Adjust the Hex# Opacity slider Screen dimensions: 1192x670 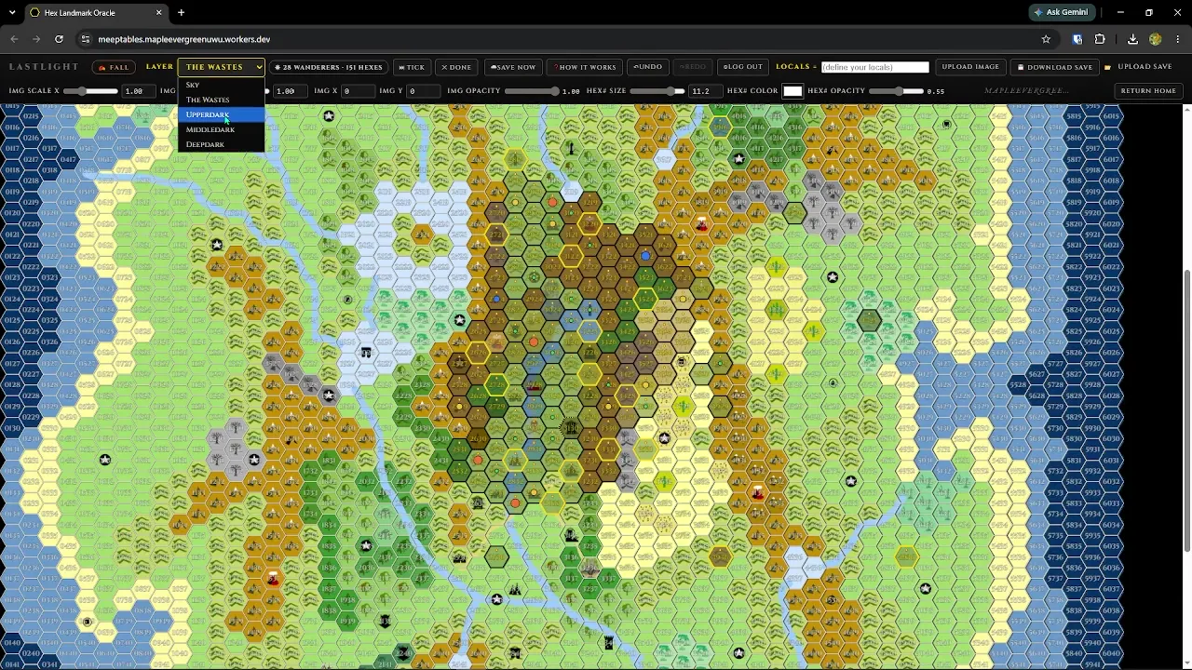[x=898, y=91]
